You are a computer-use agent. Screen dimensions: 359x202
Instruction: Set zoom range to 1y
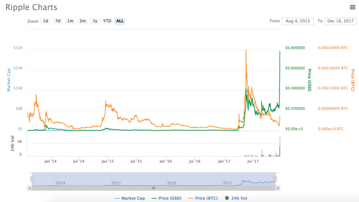[x=95, y=21]
